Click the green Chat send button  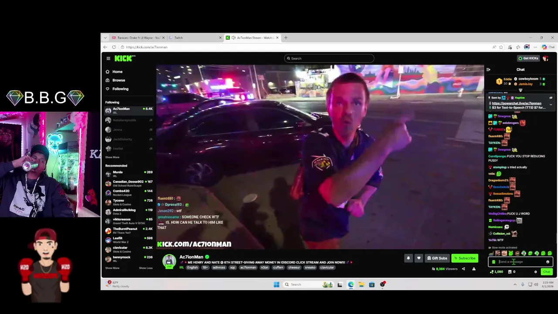(x=547, y=272)
